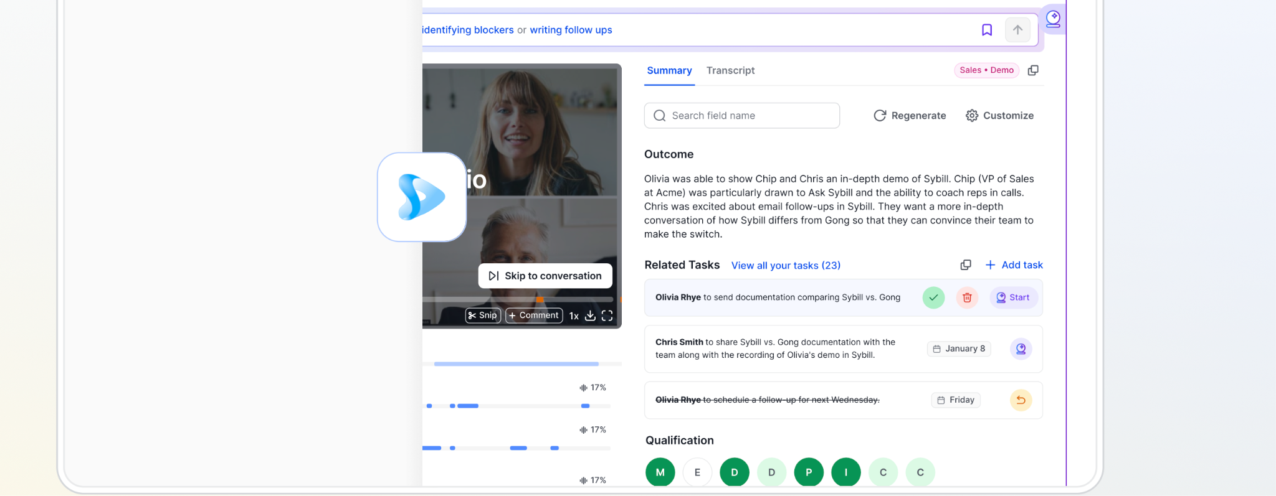Switch to the Summary tab
Image resolution: width=1276 pixels, height=496 pixels.
[x=669, y=71]
